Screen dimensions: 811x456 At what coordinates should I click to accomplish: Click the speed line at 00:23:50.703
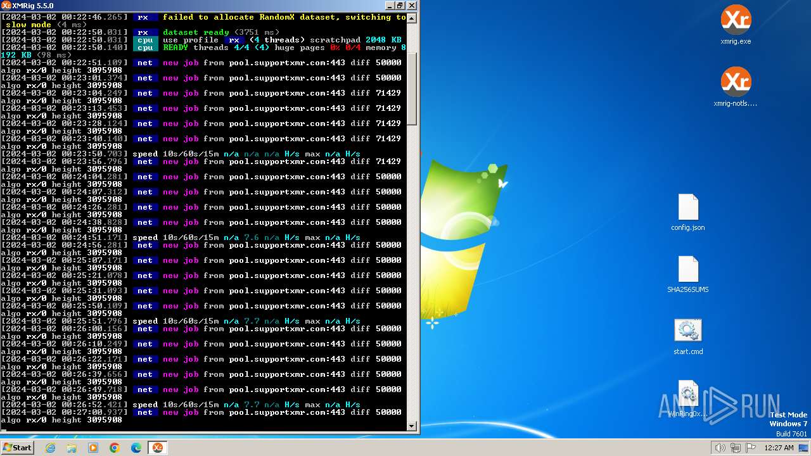tap(181, 154)
